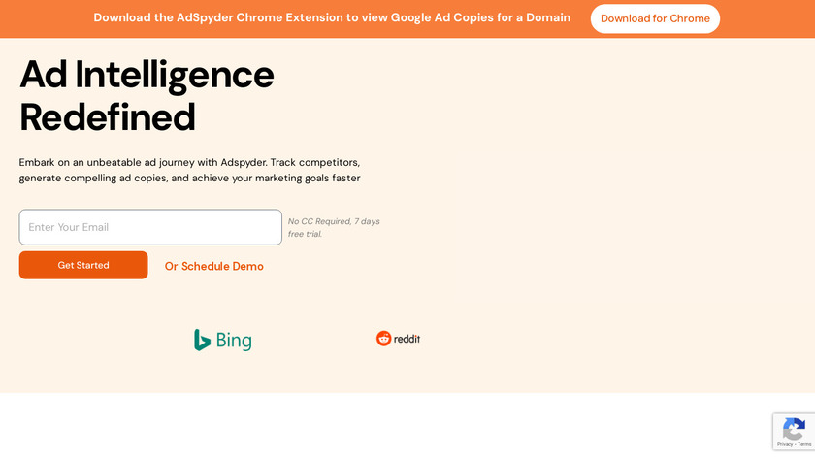The width and height of the screenshot is (815, 458).
Task: Open the reCAPTCHA Terms link
Action: (804, 444)
